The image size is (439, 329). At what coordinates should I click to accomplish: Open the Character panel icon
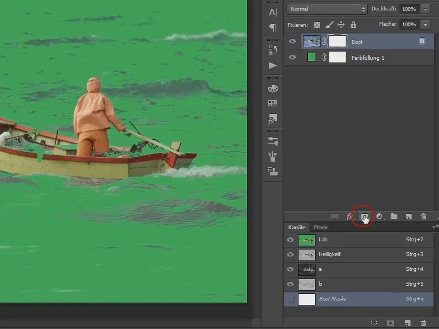point(273,12)
